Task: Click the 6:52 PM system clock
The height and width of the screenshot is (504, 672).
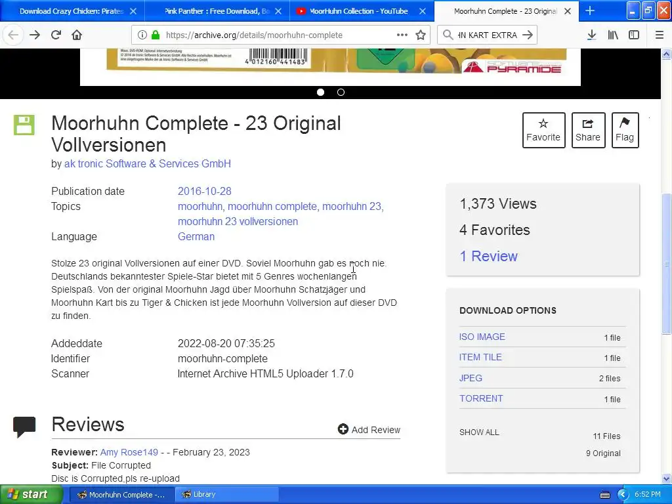Action: pyautogui.click(x=648, y=495)
